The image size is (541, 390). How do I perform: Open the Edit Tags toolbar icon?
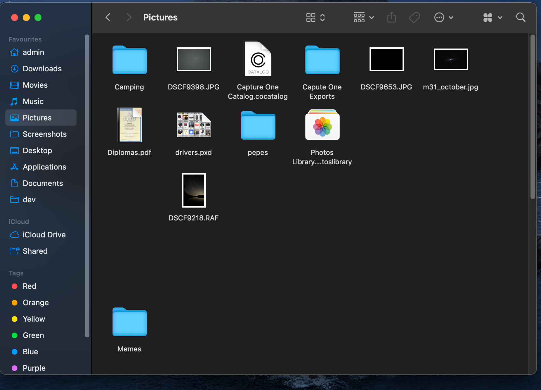coord(415,18)
